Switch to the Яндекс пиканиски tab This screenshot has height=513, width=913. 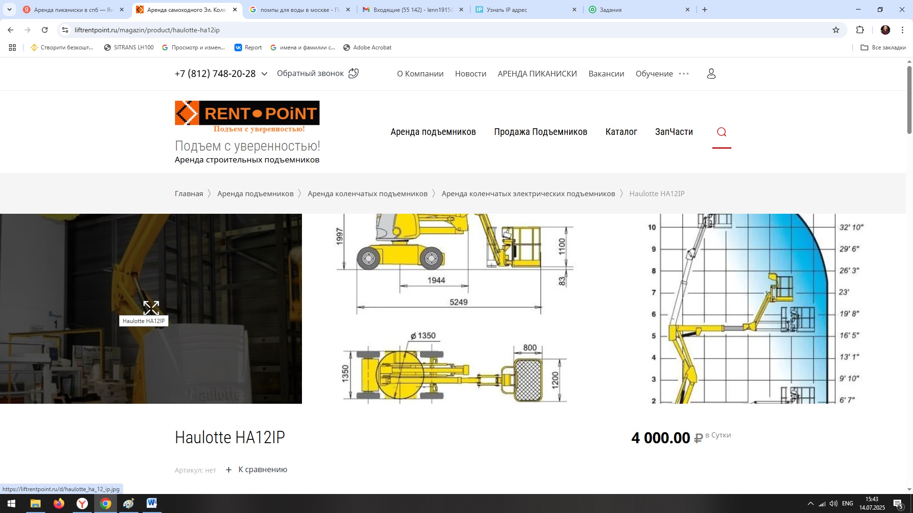(x=74, y=9)
